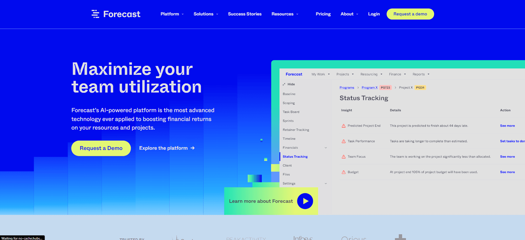Click the Hide sidebar collapse icon
Viewport: 525px width, 240px height.
coord(284,84)
